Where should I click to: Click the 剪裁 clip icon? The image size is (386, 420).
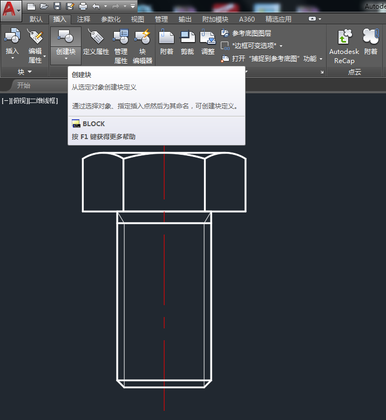point(187,36)
